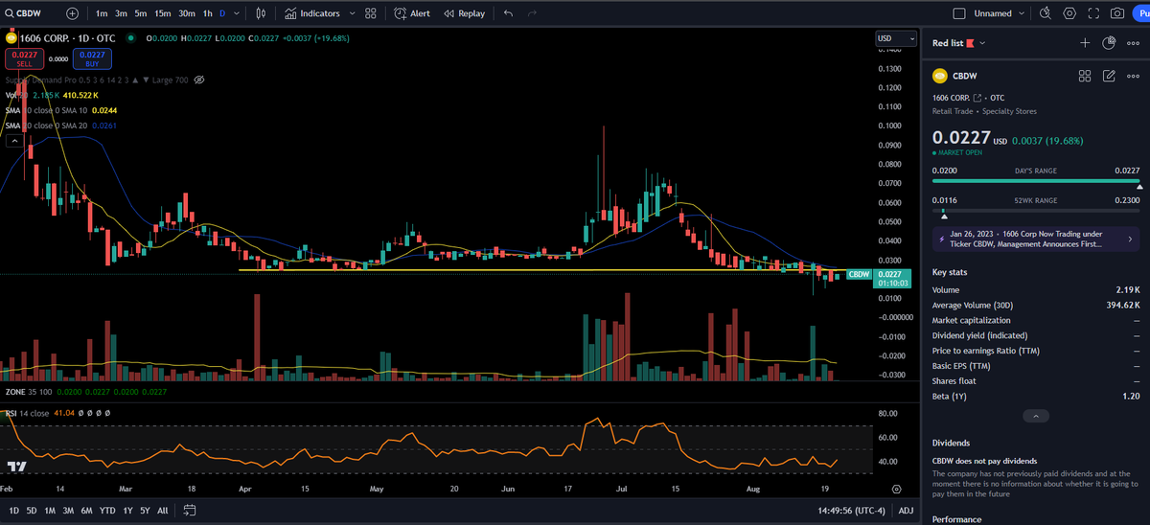Viewport: 1150px width, 525px height.
Task: Collapse the indicator legend arrow
Action: point(14,141)
